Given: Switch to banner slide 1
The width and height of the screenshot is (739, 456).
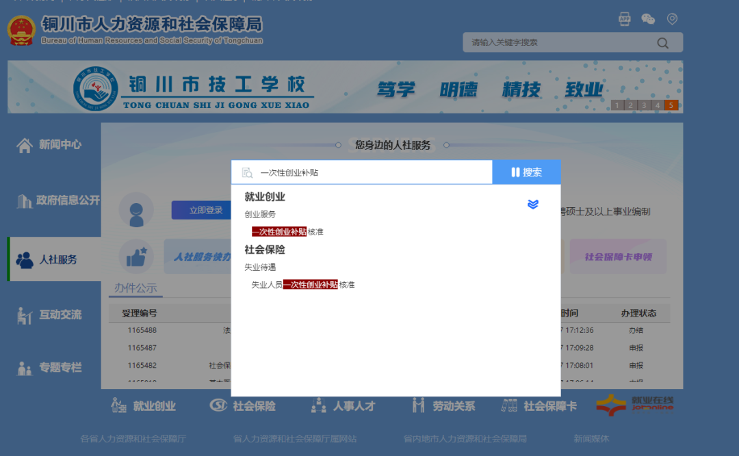Looking at the screenshot, I should (x=617, y=105).
